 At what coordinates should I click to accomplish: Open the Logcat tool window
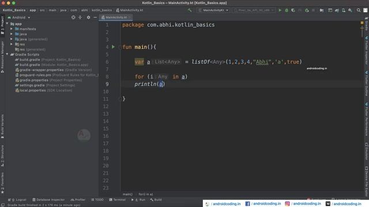17,200
